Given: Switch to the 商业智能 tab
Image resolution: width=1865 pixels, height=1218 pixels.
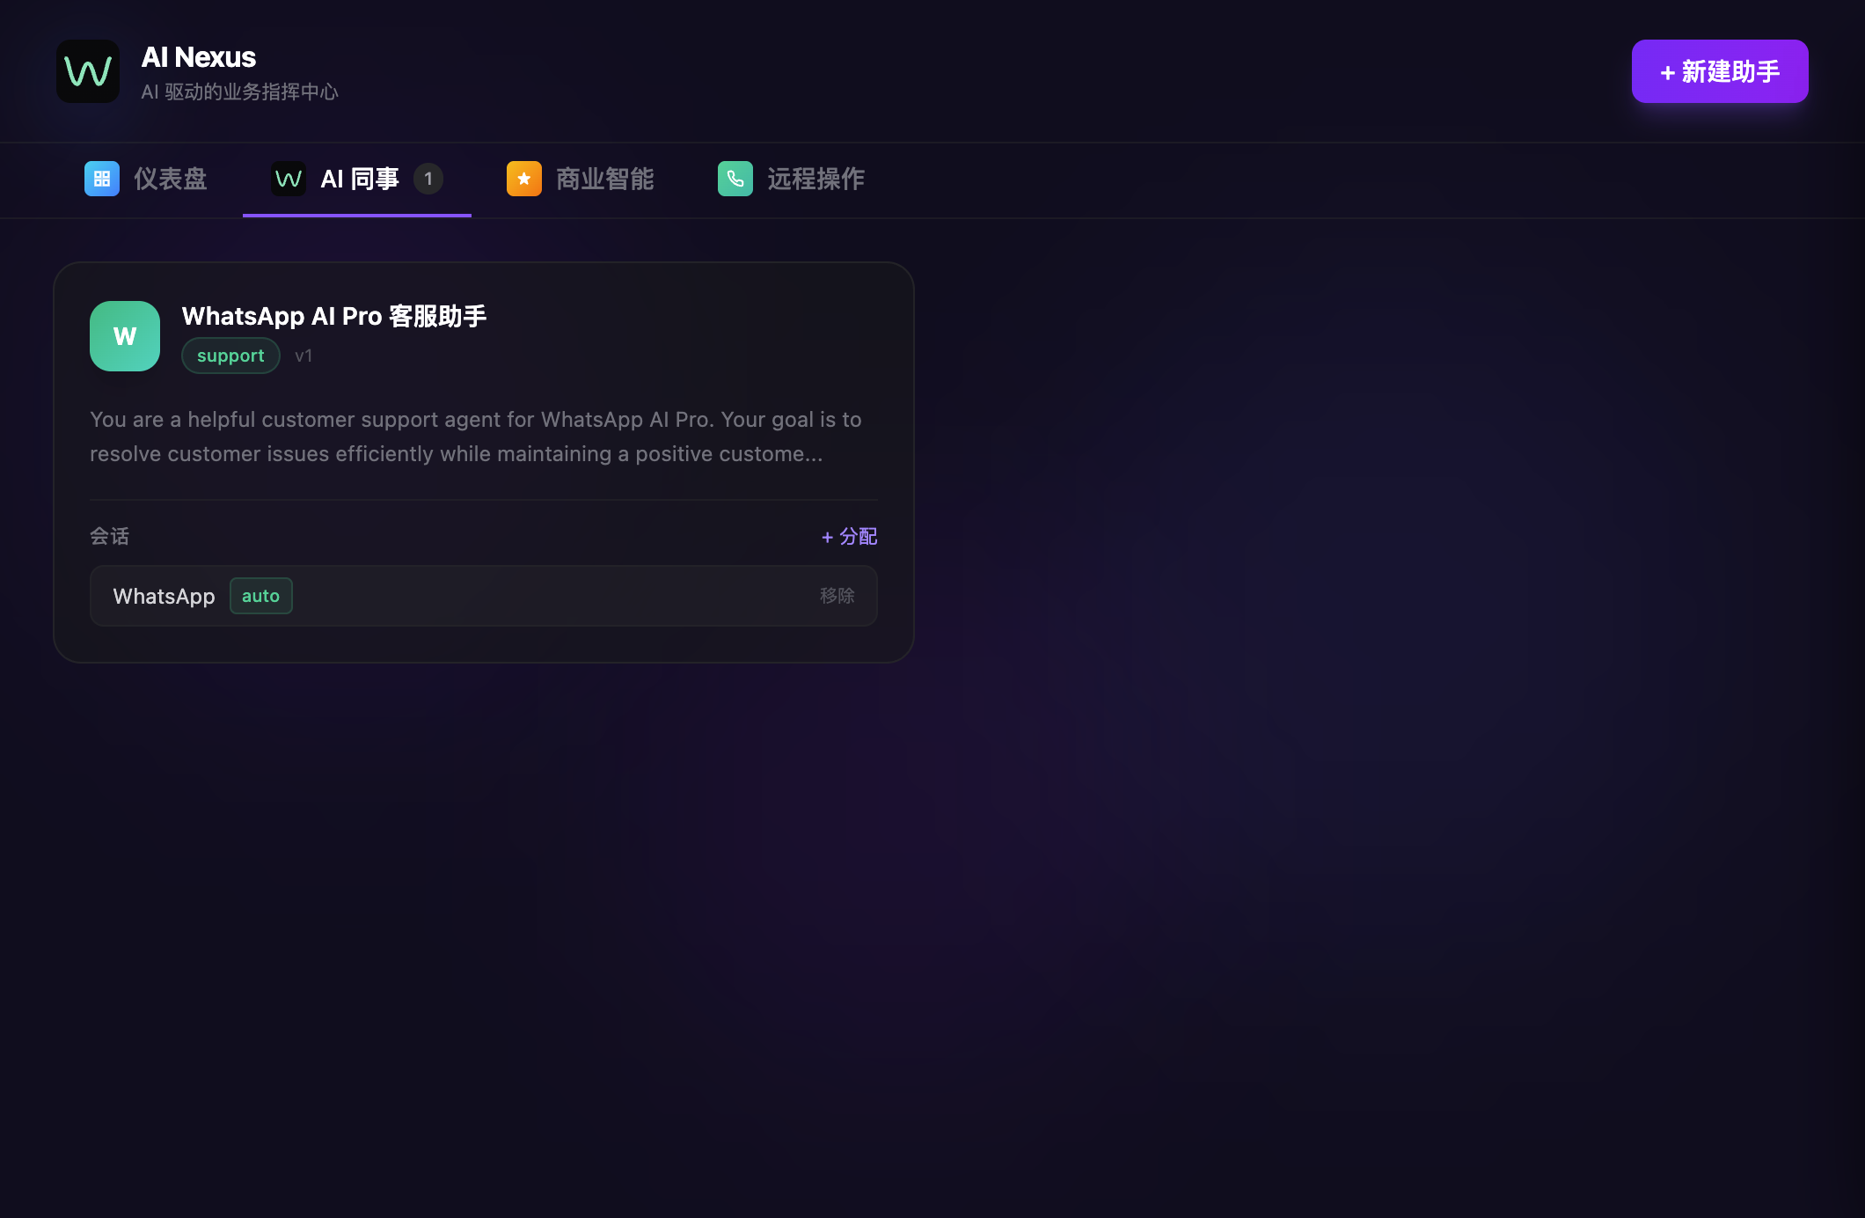Looking at the screenshot, I should click(581, 179).
